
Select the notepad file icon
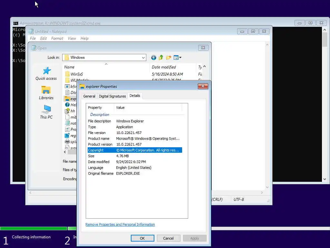pyautogui.click(x=67, y=123)
